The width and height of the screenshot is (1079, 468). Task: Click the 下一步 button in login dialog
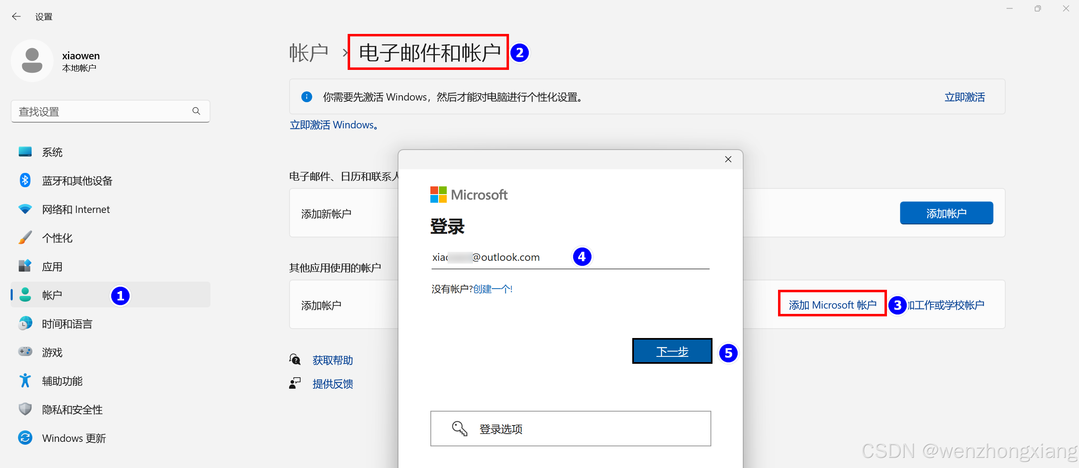[x=672, y=351]
